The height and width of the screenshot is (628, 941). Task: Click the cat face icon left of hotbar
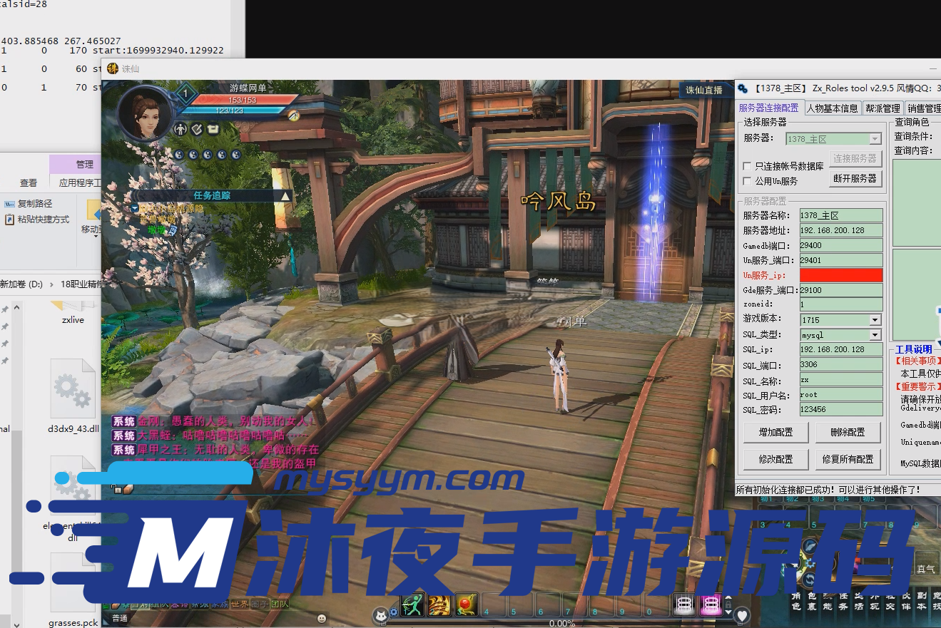point(382,614)
